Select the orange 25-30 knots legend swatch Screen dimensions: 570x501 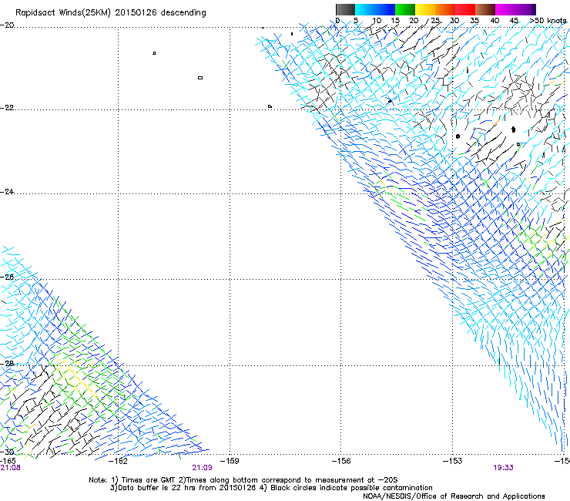tap(445, 9)
